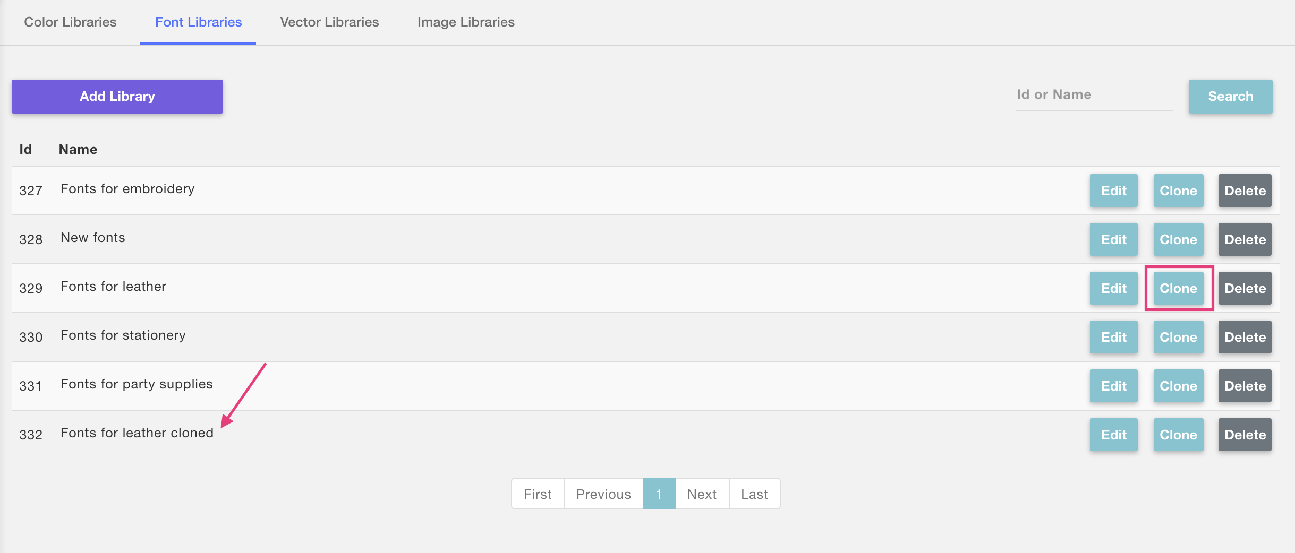Click the Search button
Viewport: 1295px width, 553px height.
1230,96
